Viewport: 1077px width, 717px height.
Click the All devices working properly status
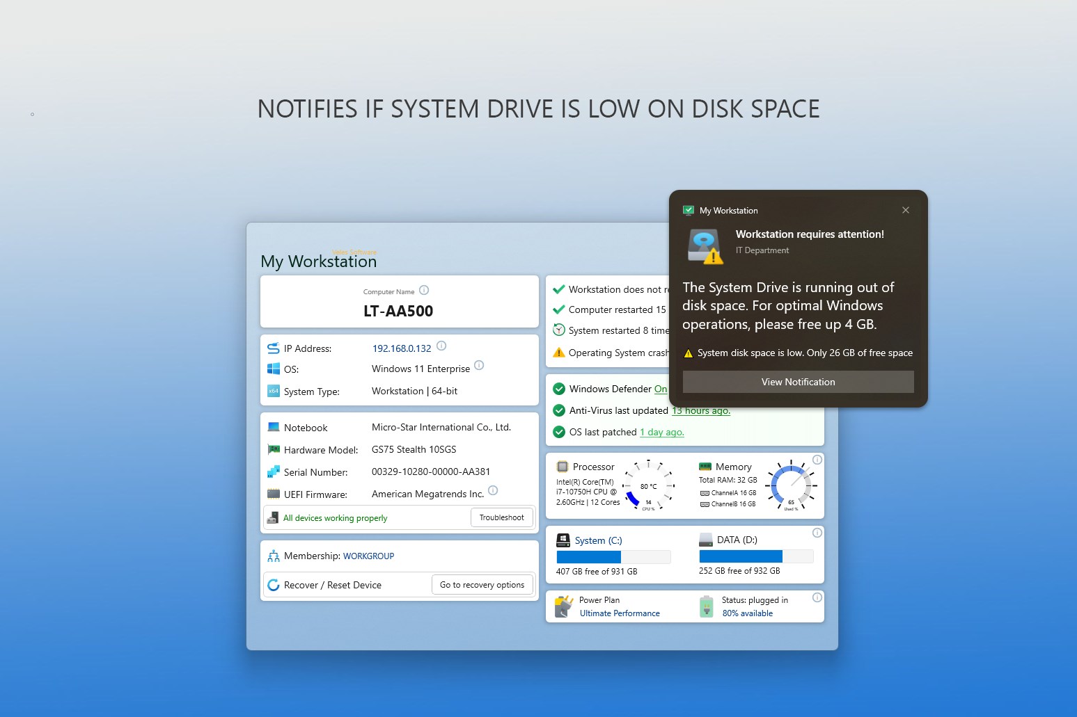click(x=336, y=518)
